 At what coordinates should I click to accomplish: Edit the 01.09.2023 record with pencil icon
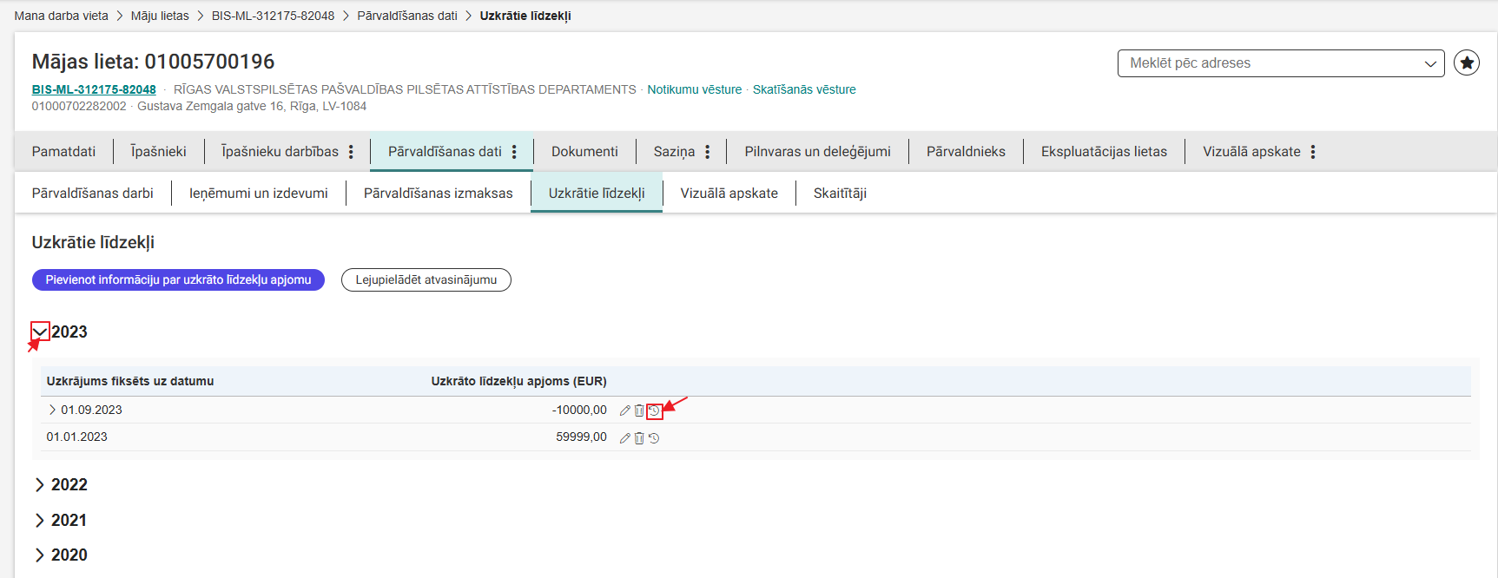click(x=624, y=411)
